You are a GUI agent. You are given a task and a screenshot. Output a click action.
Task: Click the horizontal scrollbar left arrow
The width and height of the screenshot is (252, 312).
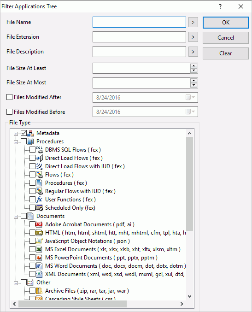pyautogui.click(x=14, y=304)
